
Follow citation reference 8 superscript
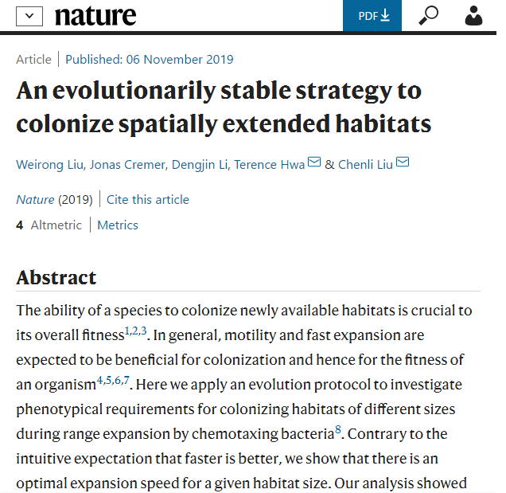pyautogui.click(x=338, y=430)
